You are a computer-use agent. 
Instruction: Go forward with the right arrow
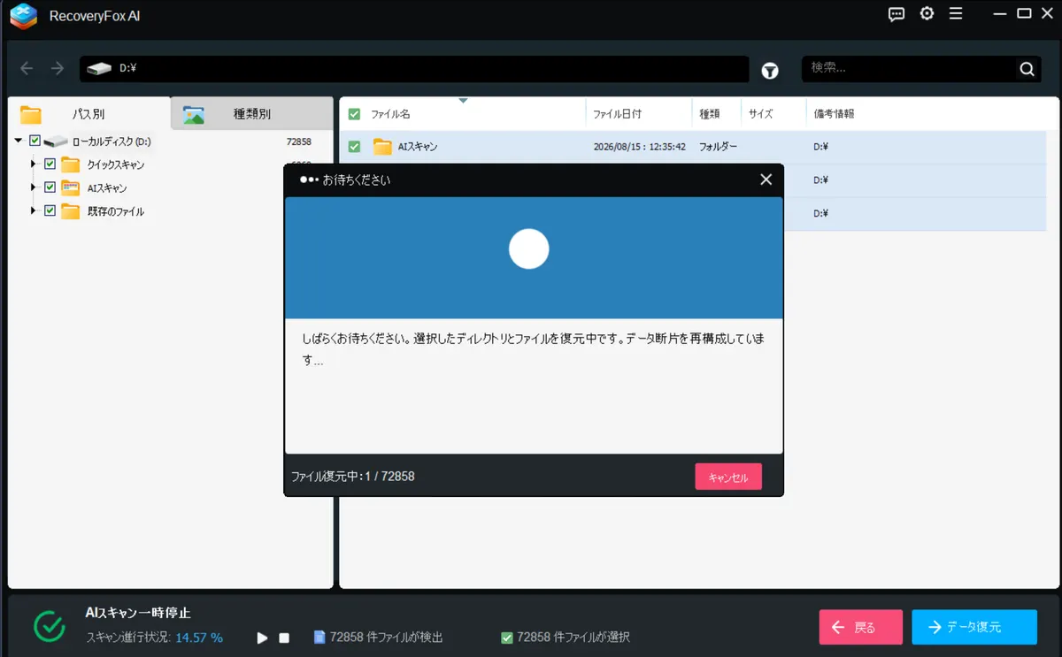(x=58, y=69)
